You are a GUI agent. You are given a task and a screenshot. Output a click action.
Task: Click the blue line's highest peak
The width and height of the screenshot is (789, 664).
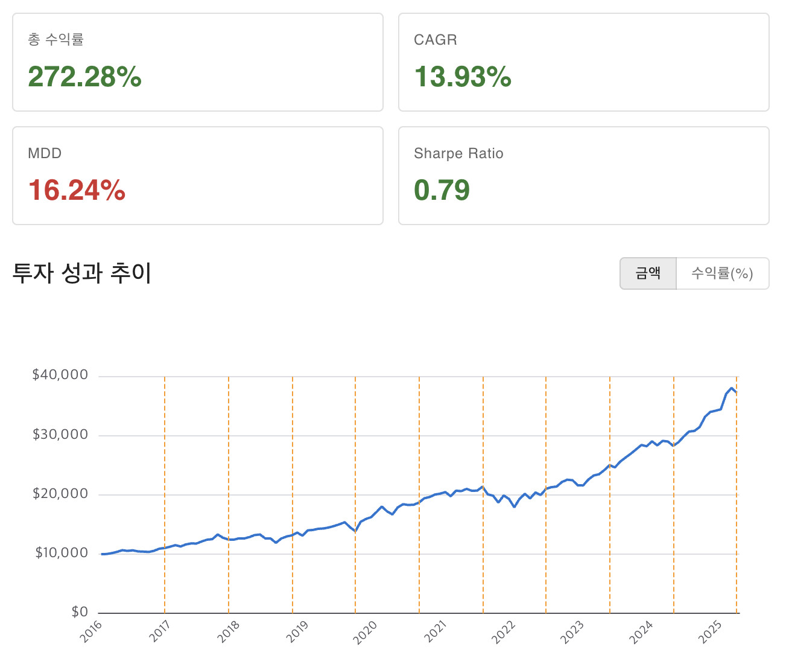coord(731,388)
